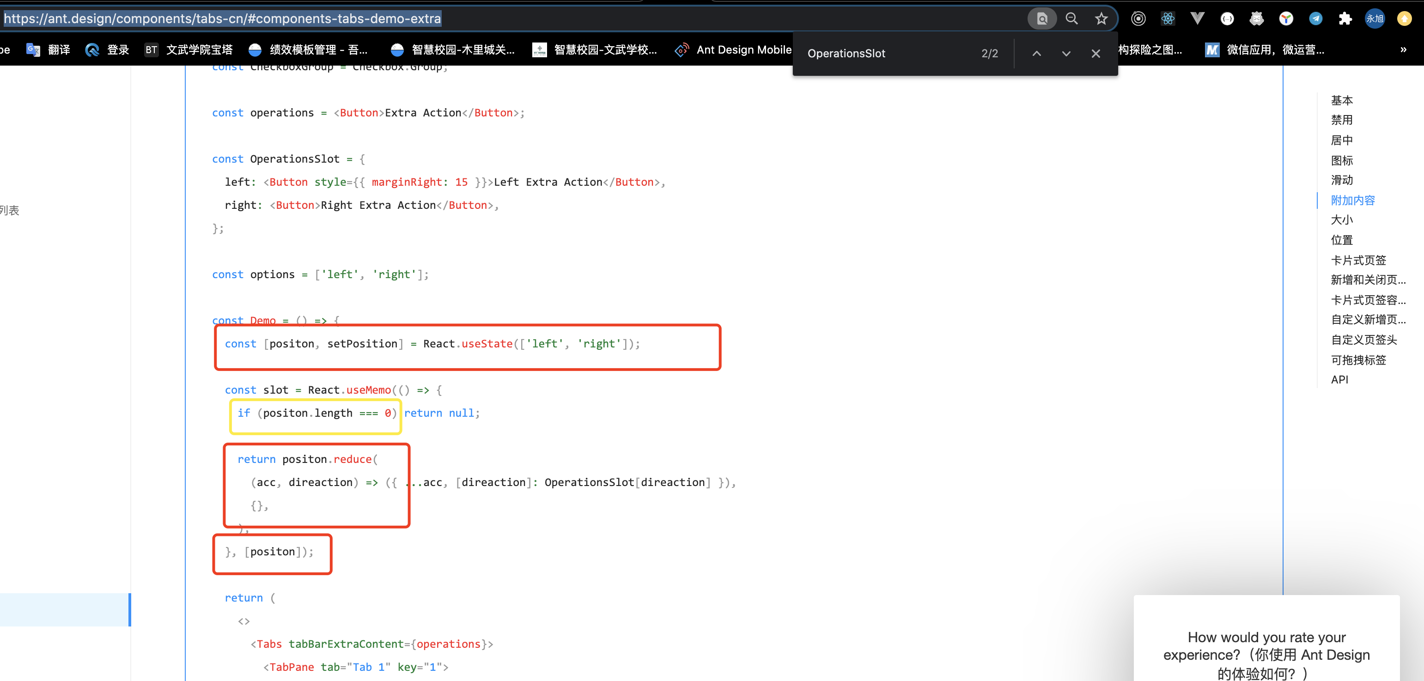
Task: Jump to 大小 anchor section
Action: tap(1342, 220)
